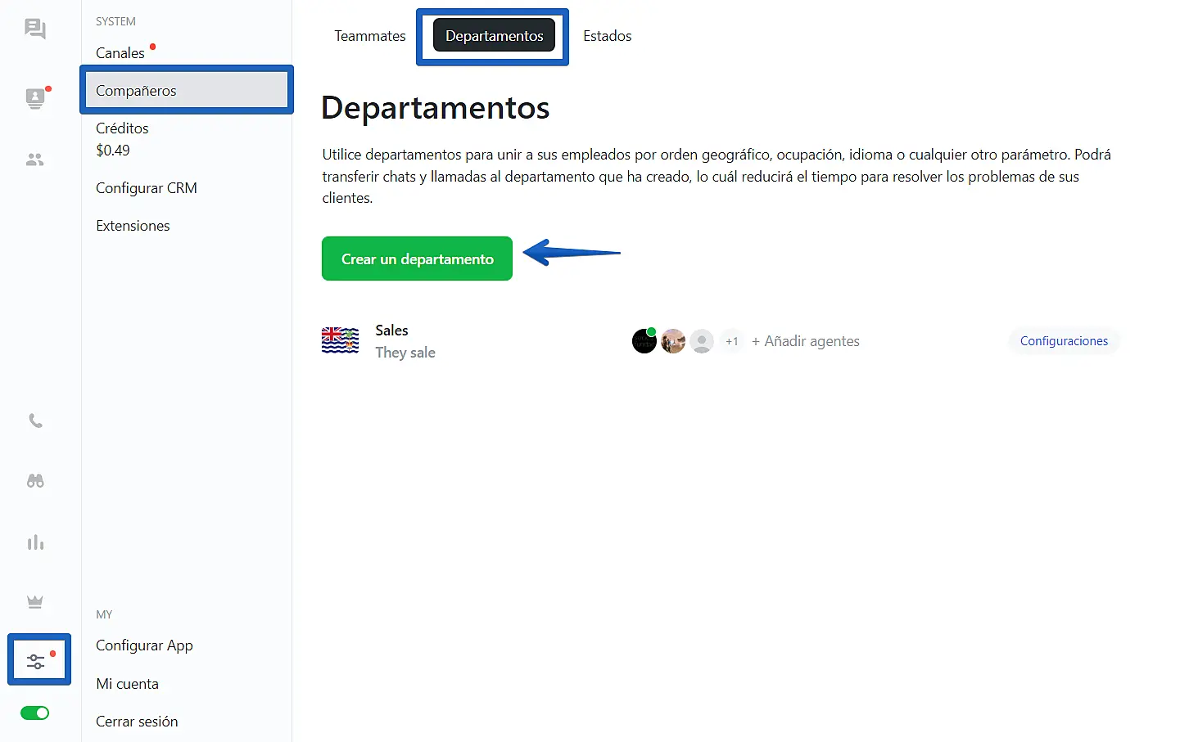Viewport: 1180px width, 742px height.
Task: Switch to the Teammates tab
Action: [369, 36]
